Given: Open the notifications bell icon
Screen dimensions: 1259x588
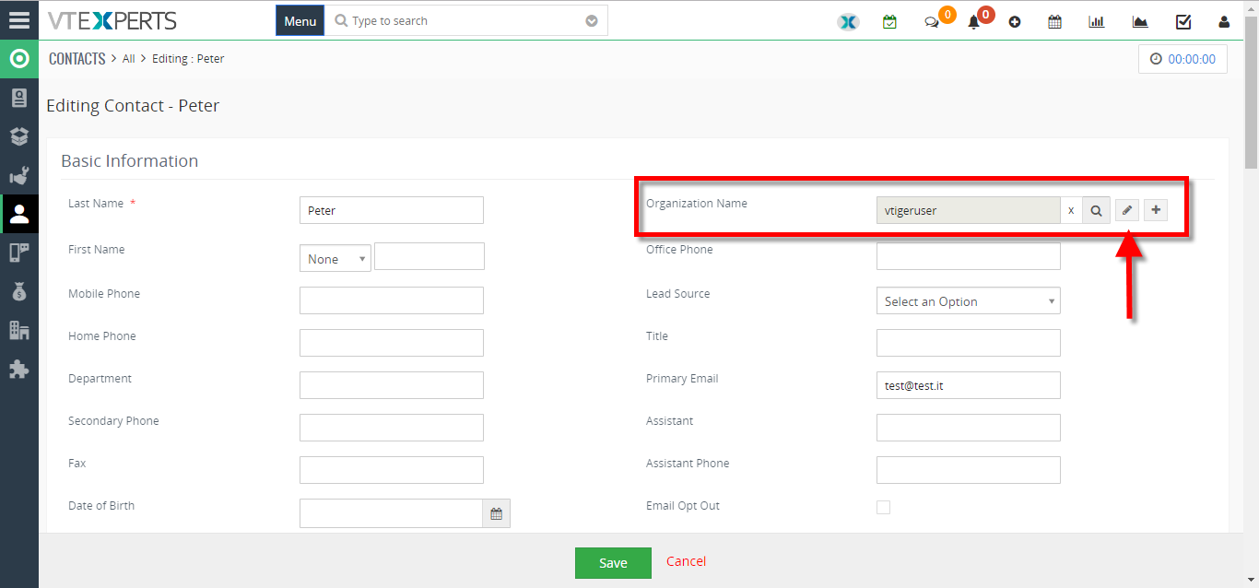Looking at the screenshot, I should tap(973, 22).
